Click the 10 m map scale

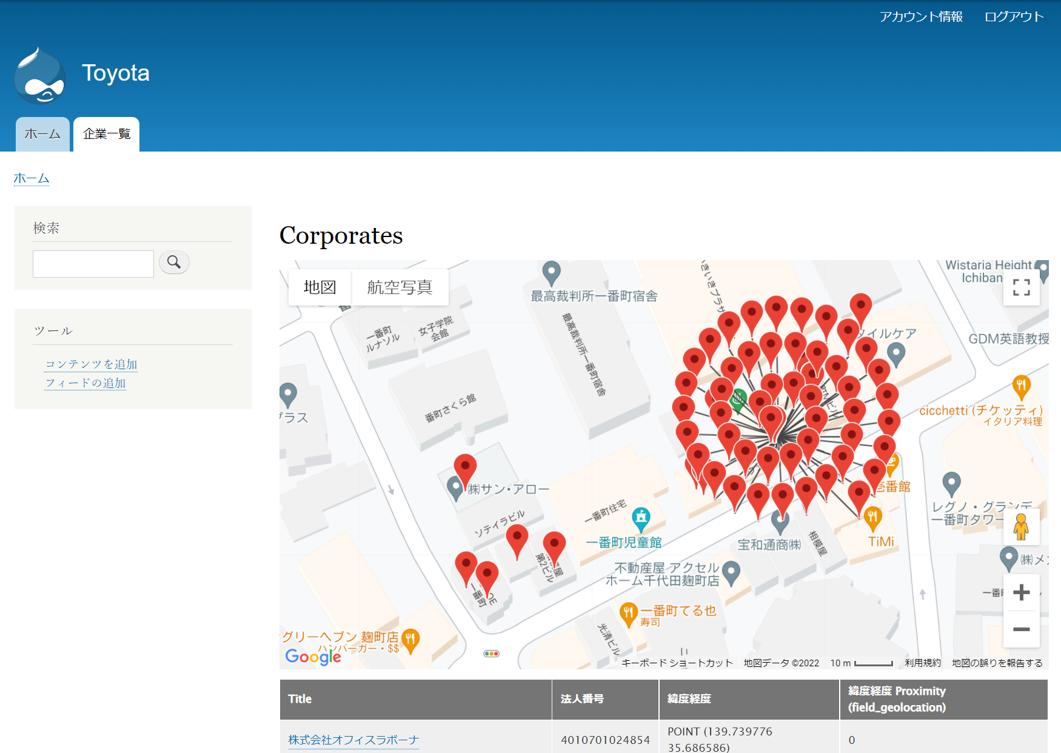[x=862, y=663]
